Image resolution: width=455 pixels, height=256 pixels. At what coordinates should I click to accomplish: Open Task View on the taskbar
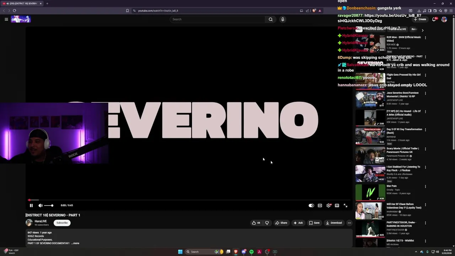coord(228,252)
